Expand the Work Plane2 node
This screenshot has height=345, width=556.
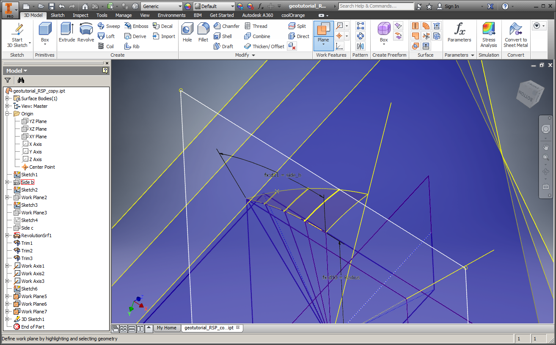[x=7, y=197]
